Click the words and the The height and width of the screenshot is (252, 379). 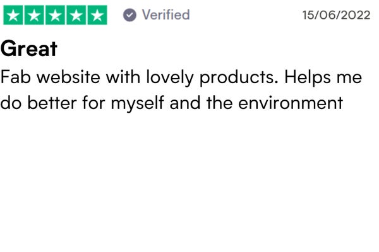202,103
